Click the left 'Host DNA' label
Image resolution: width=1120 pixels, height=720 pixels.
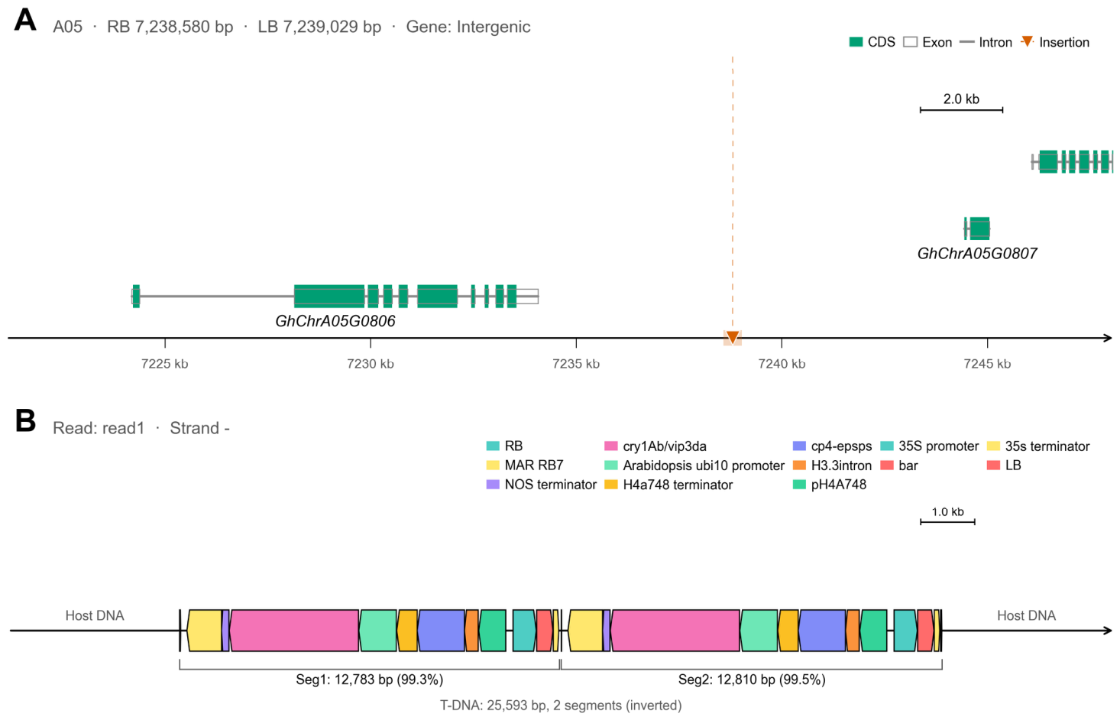click(95, 615)
